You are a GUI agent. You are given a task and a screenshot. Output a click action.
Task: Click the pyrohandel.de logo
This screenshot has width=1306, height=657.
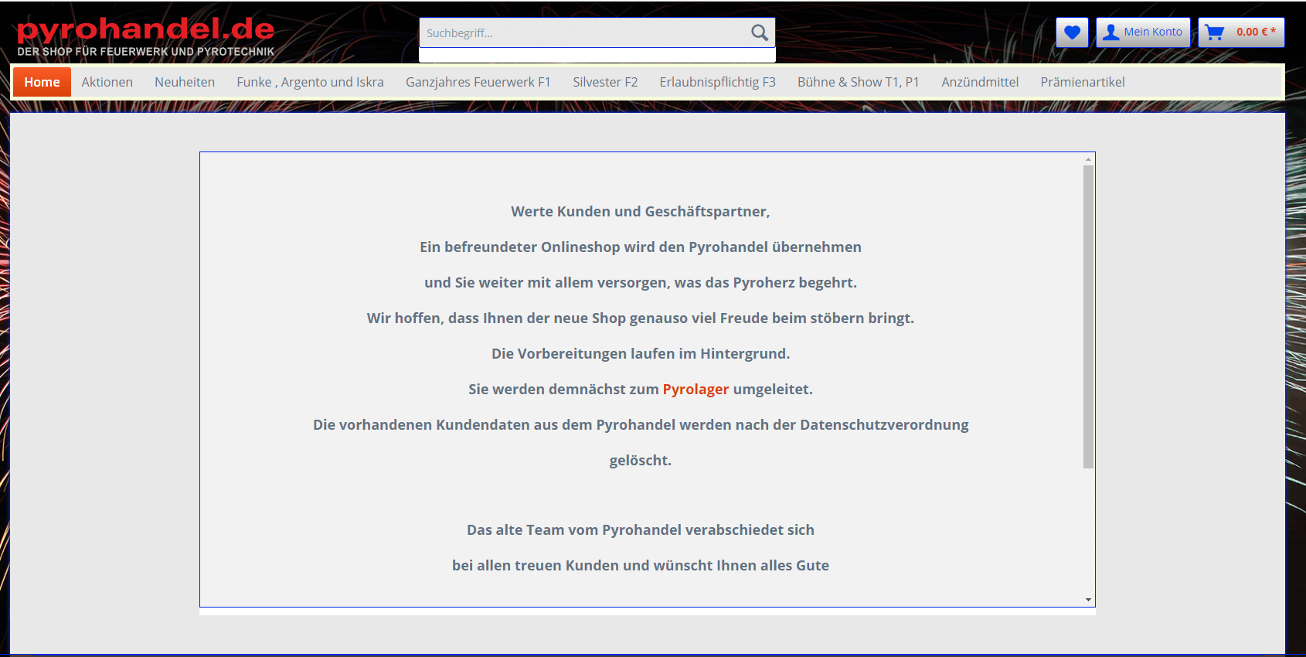(x=146, y=37)
